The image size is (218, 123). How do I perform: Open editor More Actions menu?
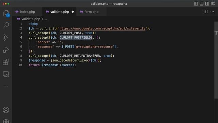[212, 12]
